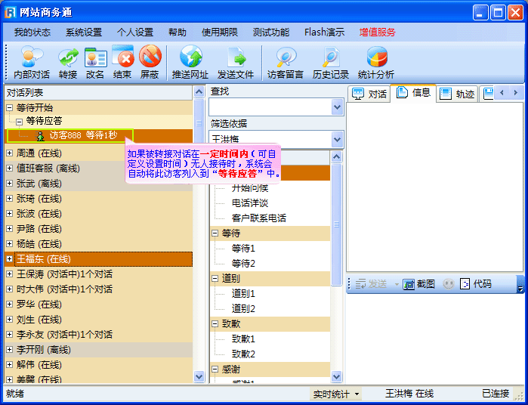The width and height of the screenshot is (528, 405).
Task: Collapse the 等待 reply group
Action: click(x=215, y=233)
